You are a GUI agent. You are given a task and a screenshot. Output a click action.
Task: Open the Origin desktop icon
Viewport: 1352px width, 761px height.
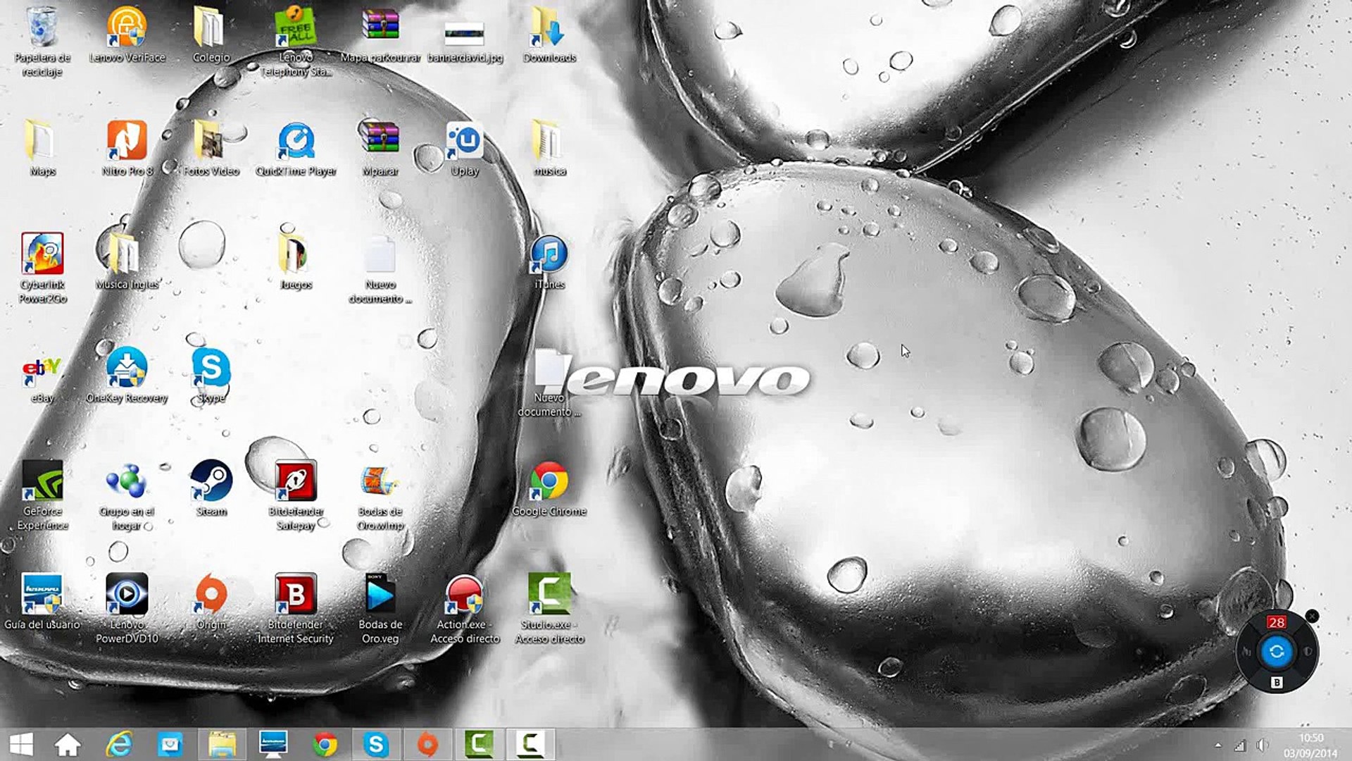tap(211, 595)
